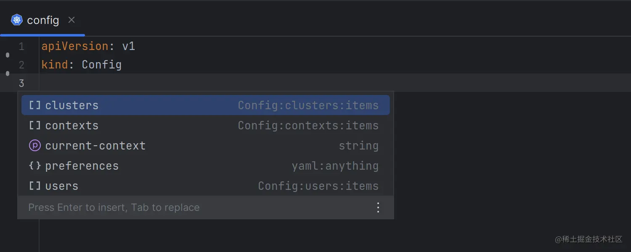Click the property icon beside "current-context"
Screen dimensions: 631x252
(x=35, y=145)
